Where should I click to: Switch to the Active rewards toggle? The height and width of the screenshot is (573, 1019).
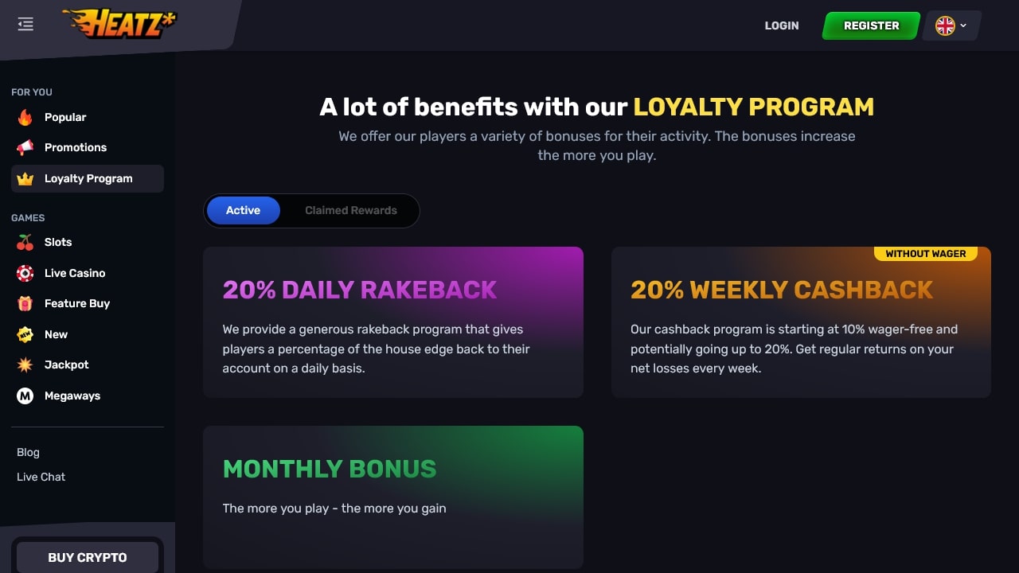(x=243, y=210)
